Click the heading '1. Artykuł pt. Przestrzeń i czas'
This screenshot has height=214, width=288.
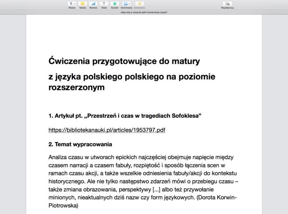[125, 116]
